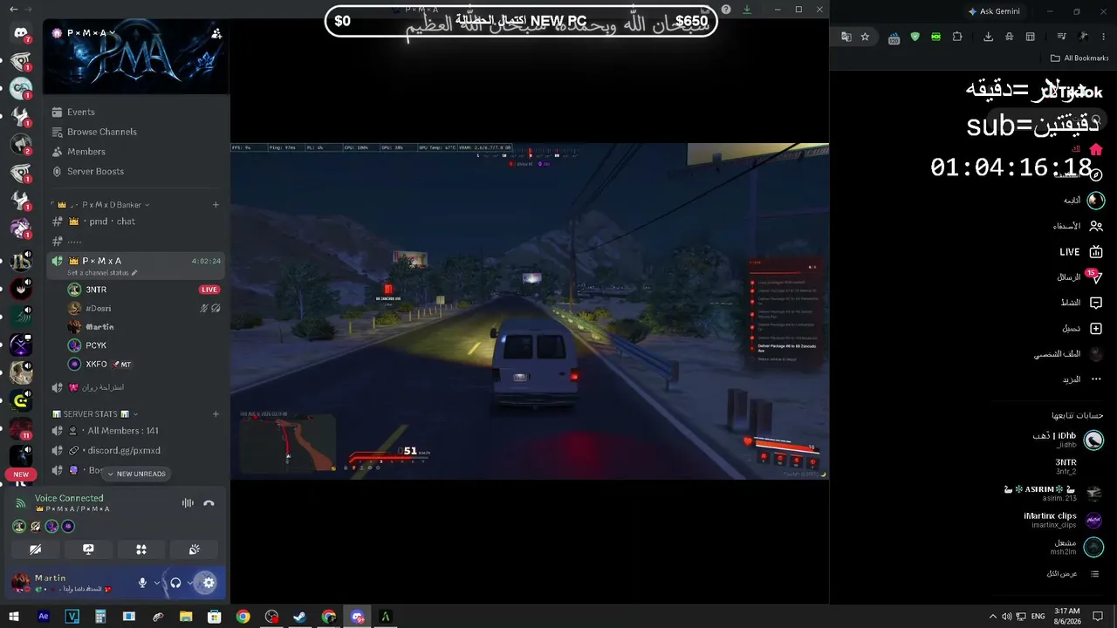Start an activity with the Activities button
1117x628 pixels.
[141, 549]
